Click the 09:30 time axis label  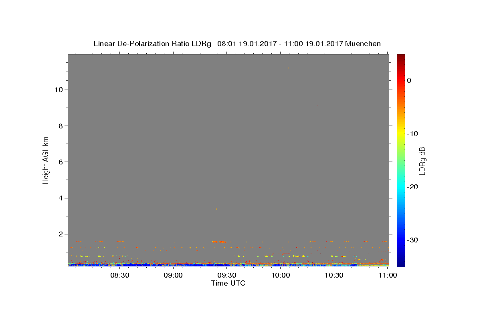(x=227, y=275)
